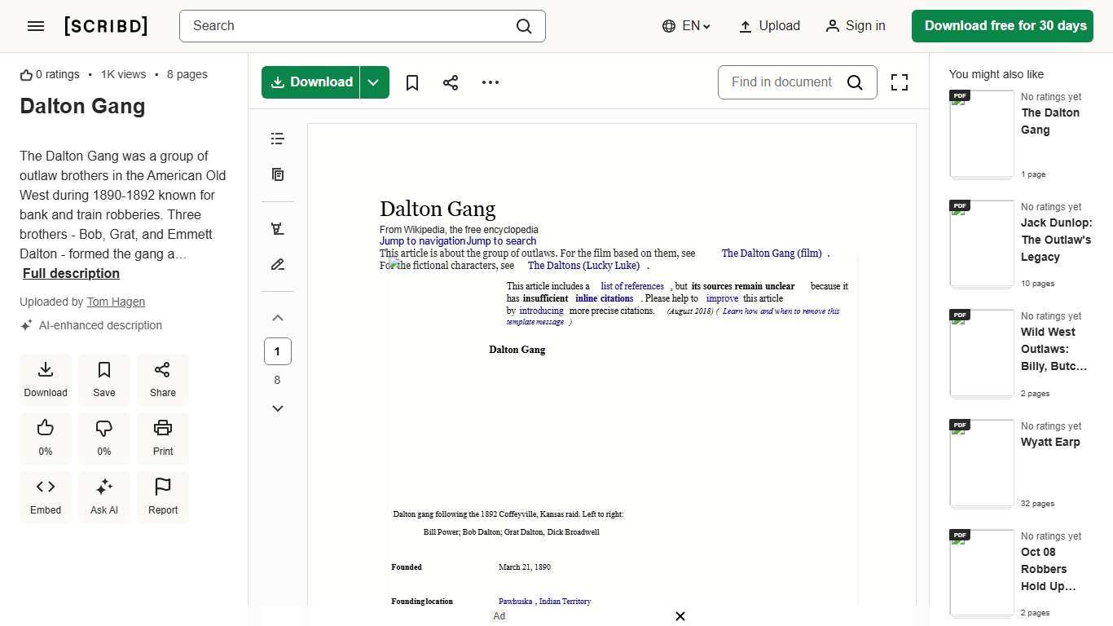Image resolution: width=1113 pixels, height=626 pixels.
Task: Click the Find in document search field
Action: [x=781, y=82]
